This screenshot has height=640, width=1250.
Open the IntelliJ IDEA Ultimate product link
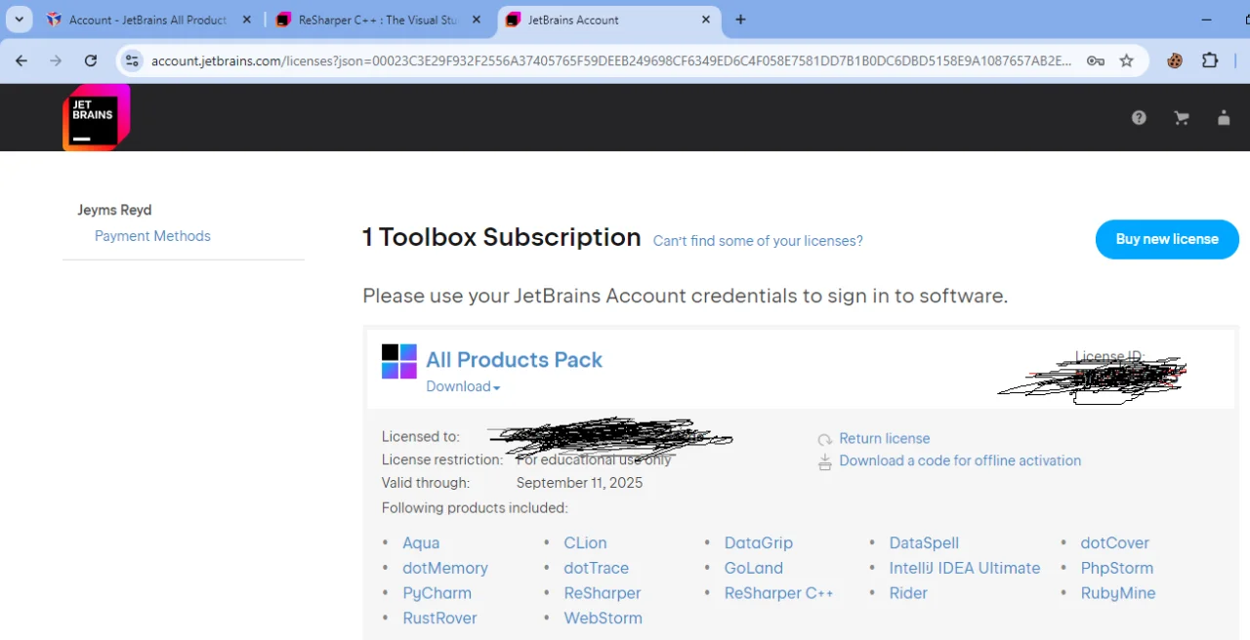click(x=965, y=568)
